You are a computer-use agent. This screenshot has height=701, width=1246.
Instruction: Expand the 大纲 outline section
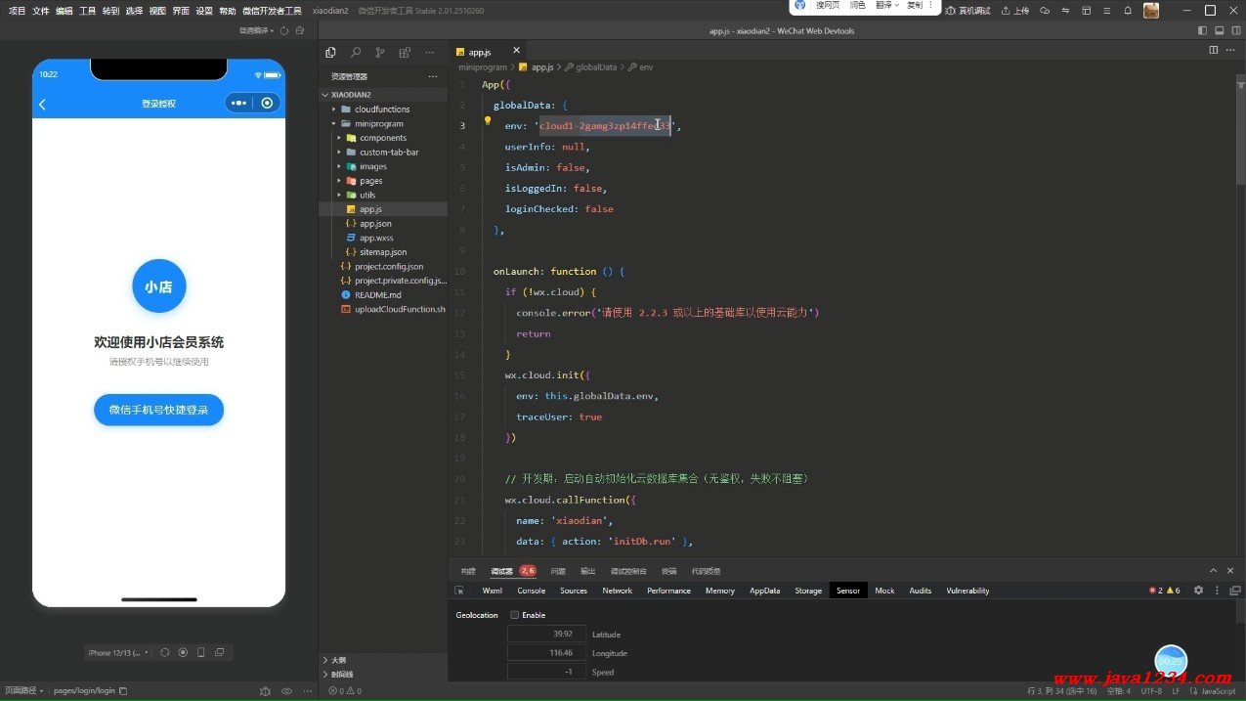click(337, 660)
